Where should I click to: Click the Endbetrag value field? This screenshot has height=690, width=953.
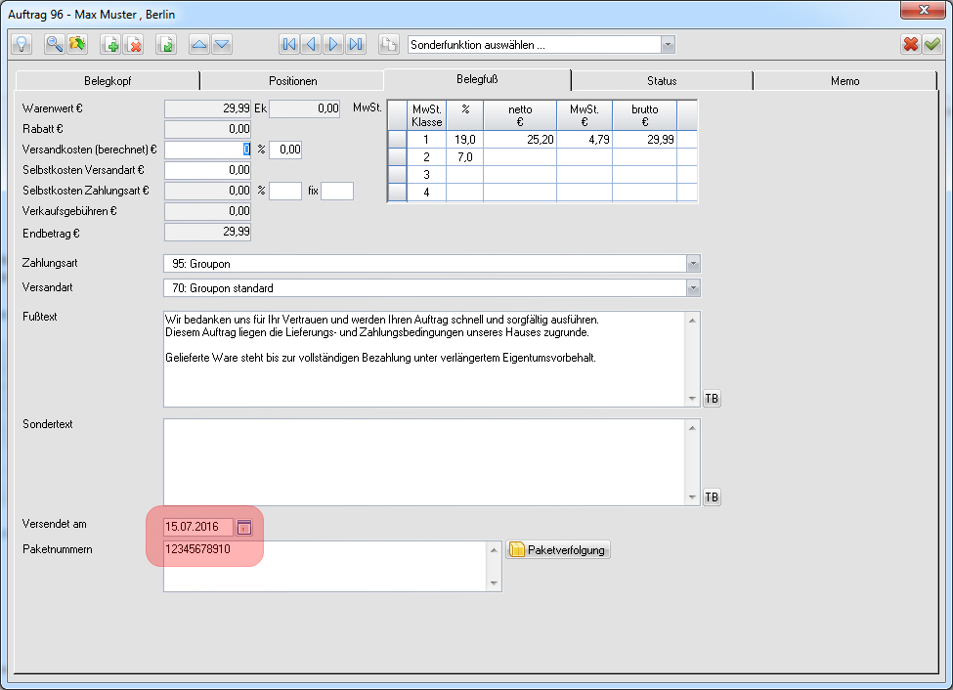208,232
